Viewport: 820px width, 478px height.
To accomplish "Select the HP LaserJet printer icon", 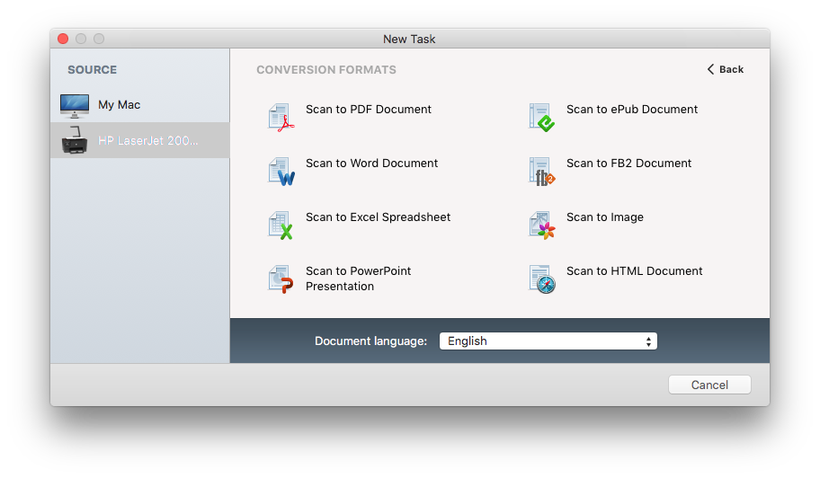I will 75,141.
